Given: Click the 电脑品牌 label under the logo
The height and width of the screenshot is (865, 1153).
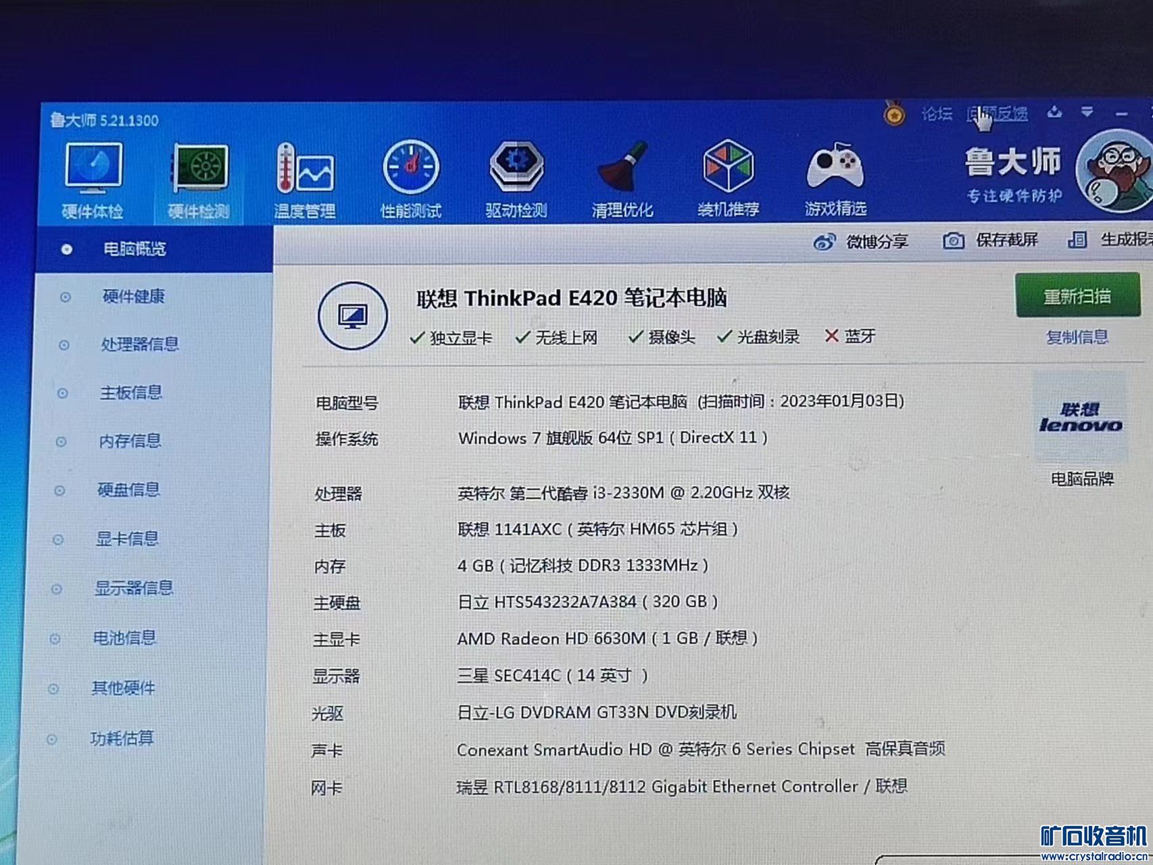Looking at the screenshot, I should [x=1082, y=479].
